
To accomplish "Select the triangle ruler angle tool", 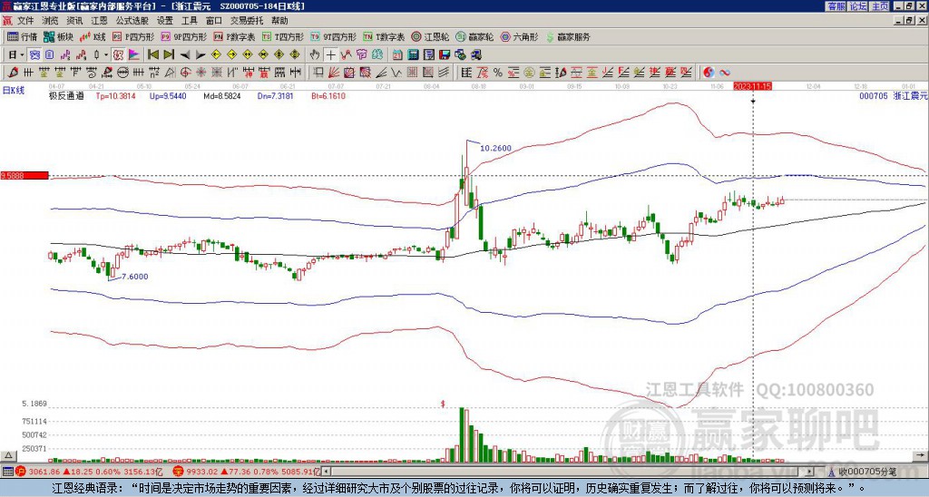I will pos(170,73).
